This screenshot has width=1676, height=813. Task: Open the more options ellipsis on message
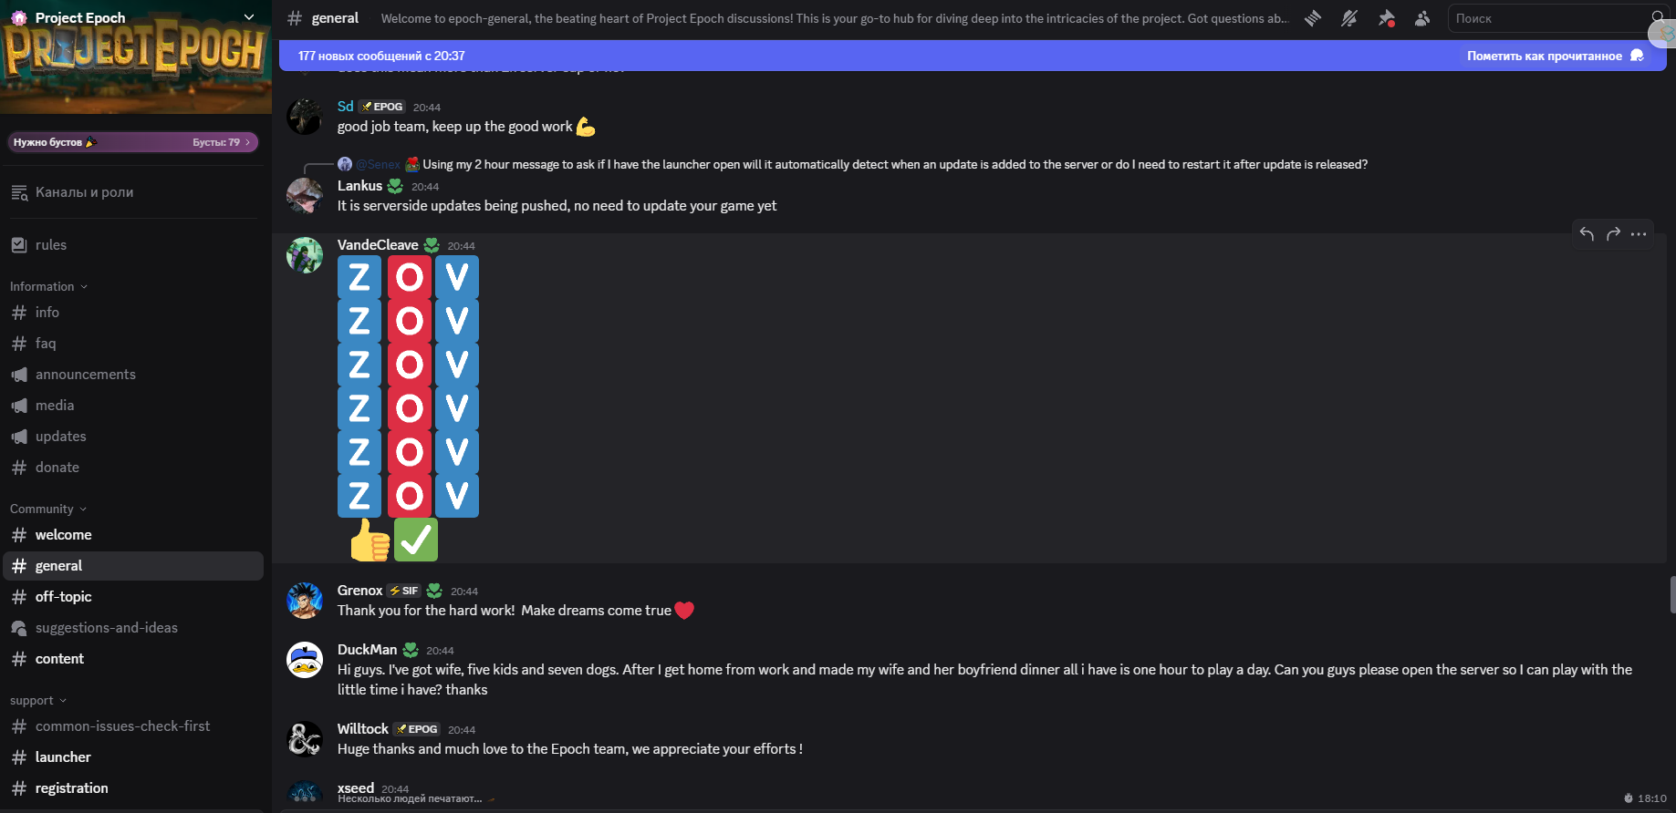pos(1639,234)
